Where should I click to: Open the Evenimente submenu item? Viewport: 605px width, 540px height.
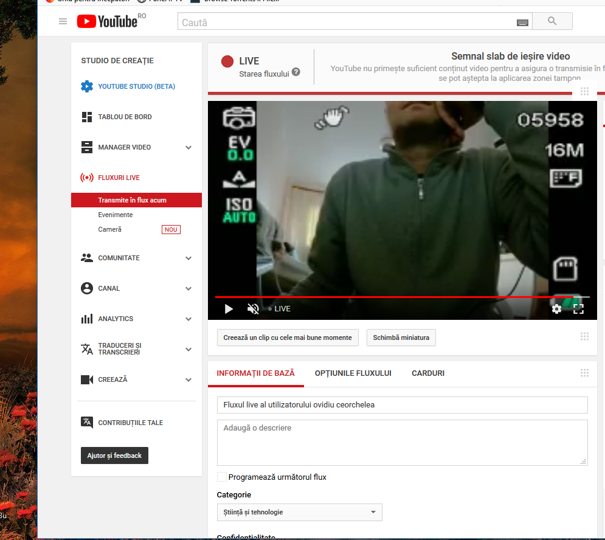point(116,215)
